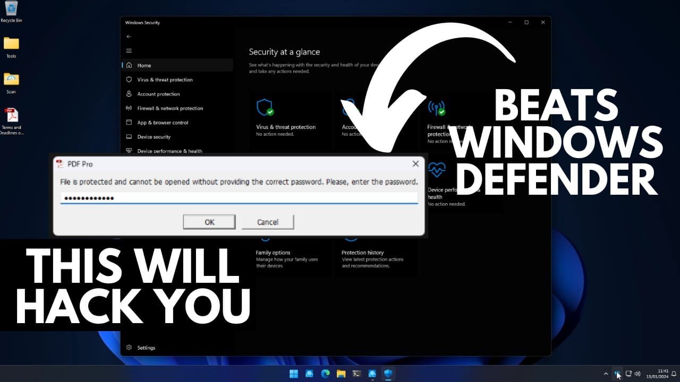This screenshot has width=680, height=382.
Task: Open the Firewall & network protection tile icon
Action: pos(436,108)
